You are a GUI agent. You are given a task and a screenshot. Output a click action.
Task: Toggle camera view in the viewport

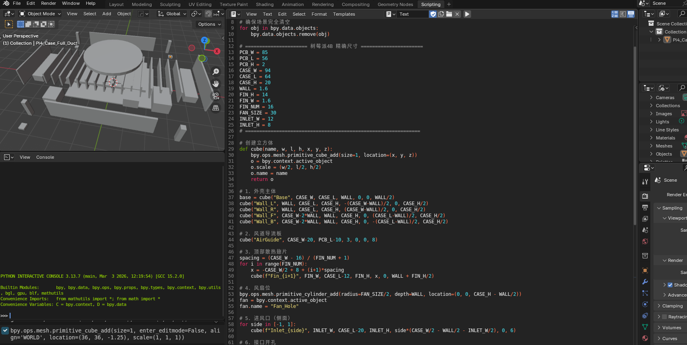pyautogui.click(x=216, y=96)
